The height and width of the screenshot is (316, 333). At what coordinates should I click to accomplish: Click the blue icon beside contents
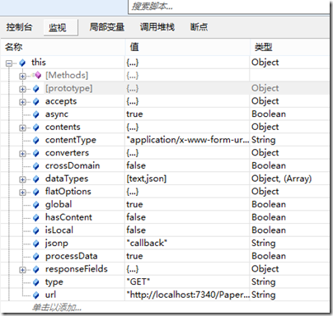click(x=36, y=128)
